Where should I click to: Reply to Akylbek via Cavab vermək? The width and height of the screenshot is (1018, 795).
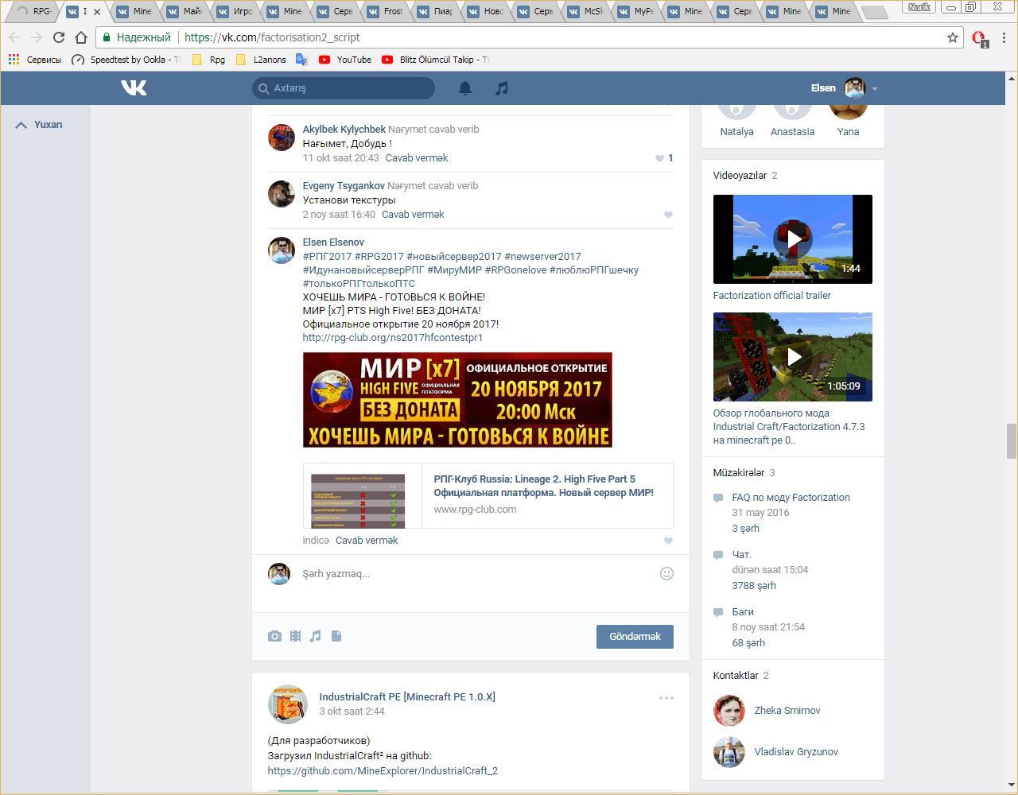[417, 158]
